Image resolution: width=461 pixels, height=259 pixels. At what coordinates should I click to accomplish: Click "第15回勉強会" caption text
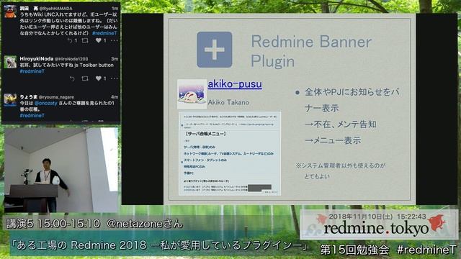click(x=355, y=250)
